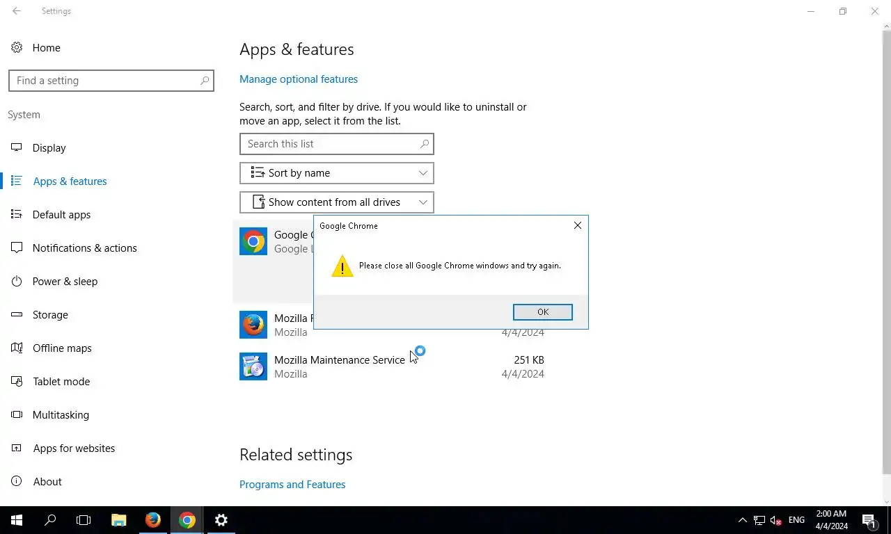This screenshot has height=534, width=891.
Task: Open Action Center notifications icon
Action: click(868, 520)
